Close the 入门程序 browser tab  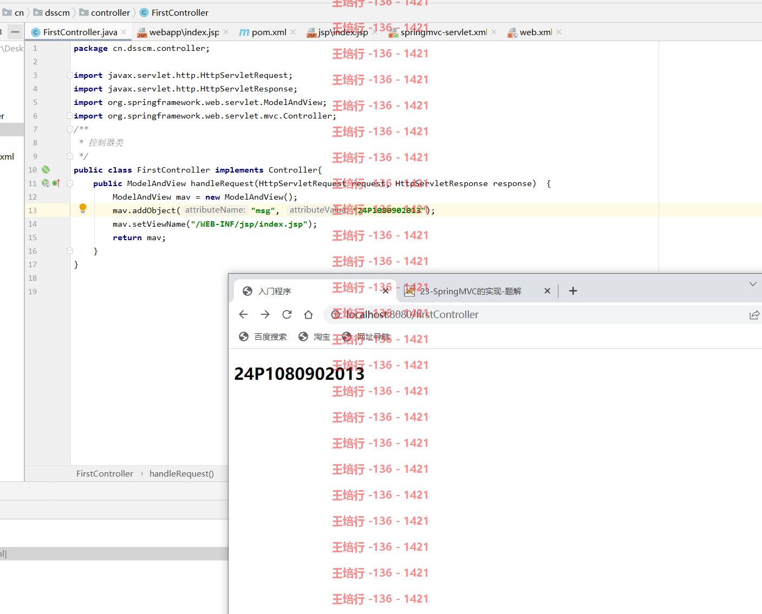click(386, 291)
